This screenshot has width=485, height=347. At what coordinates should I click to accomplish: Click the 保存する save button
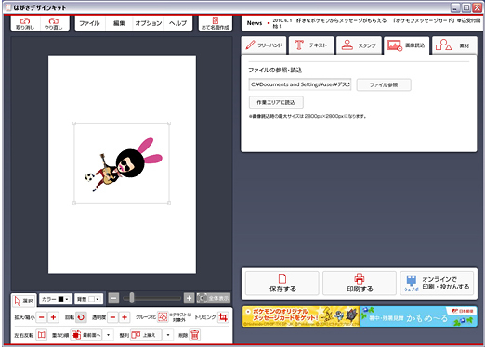[x=282, y=283]
